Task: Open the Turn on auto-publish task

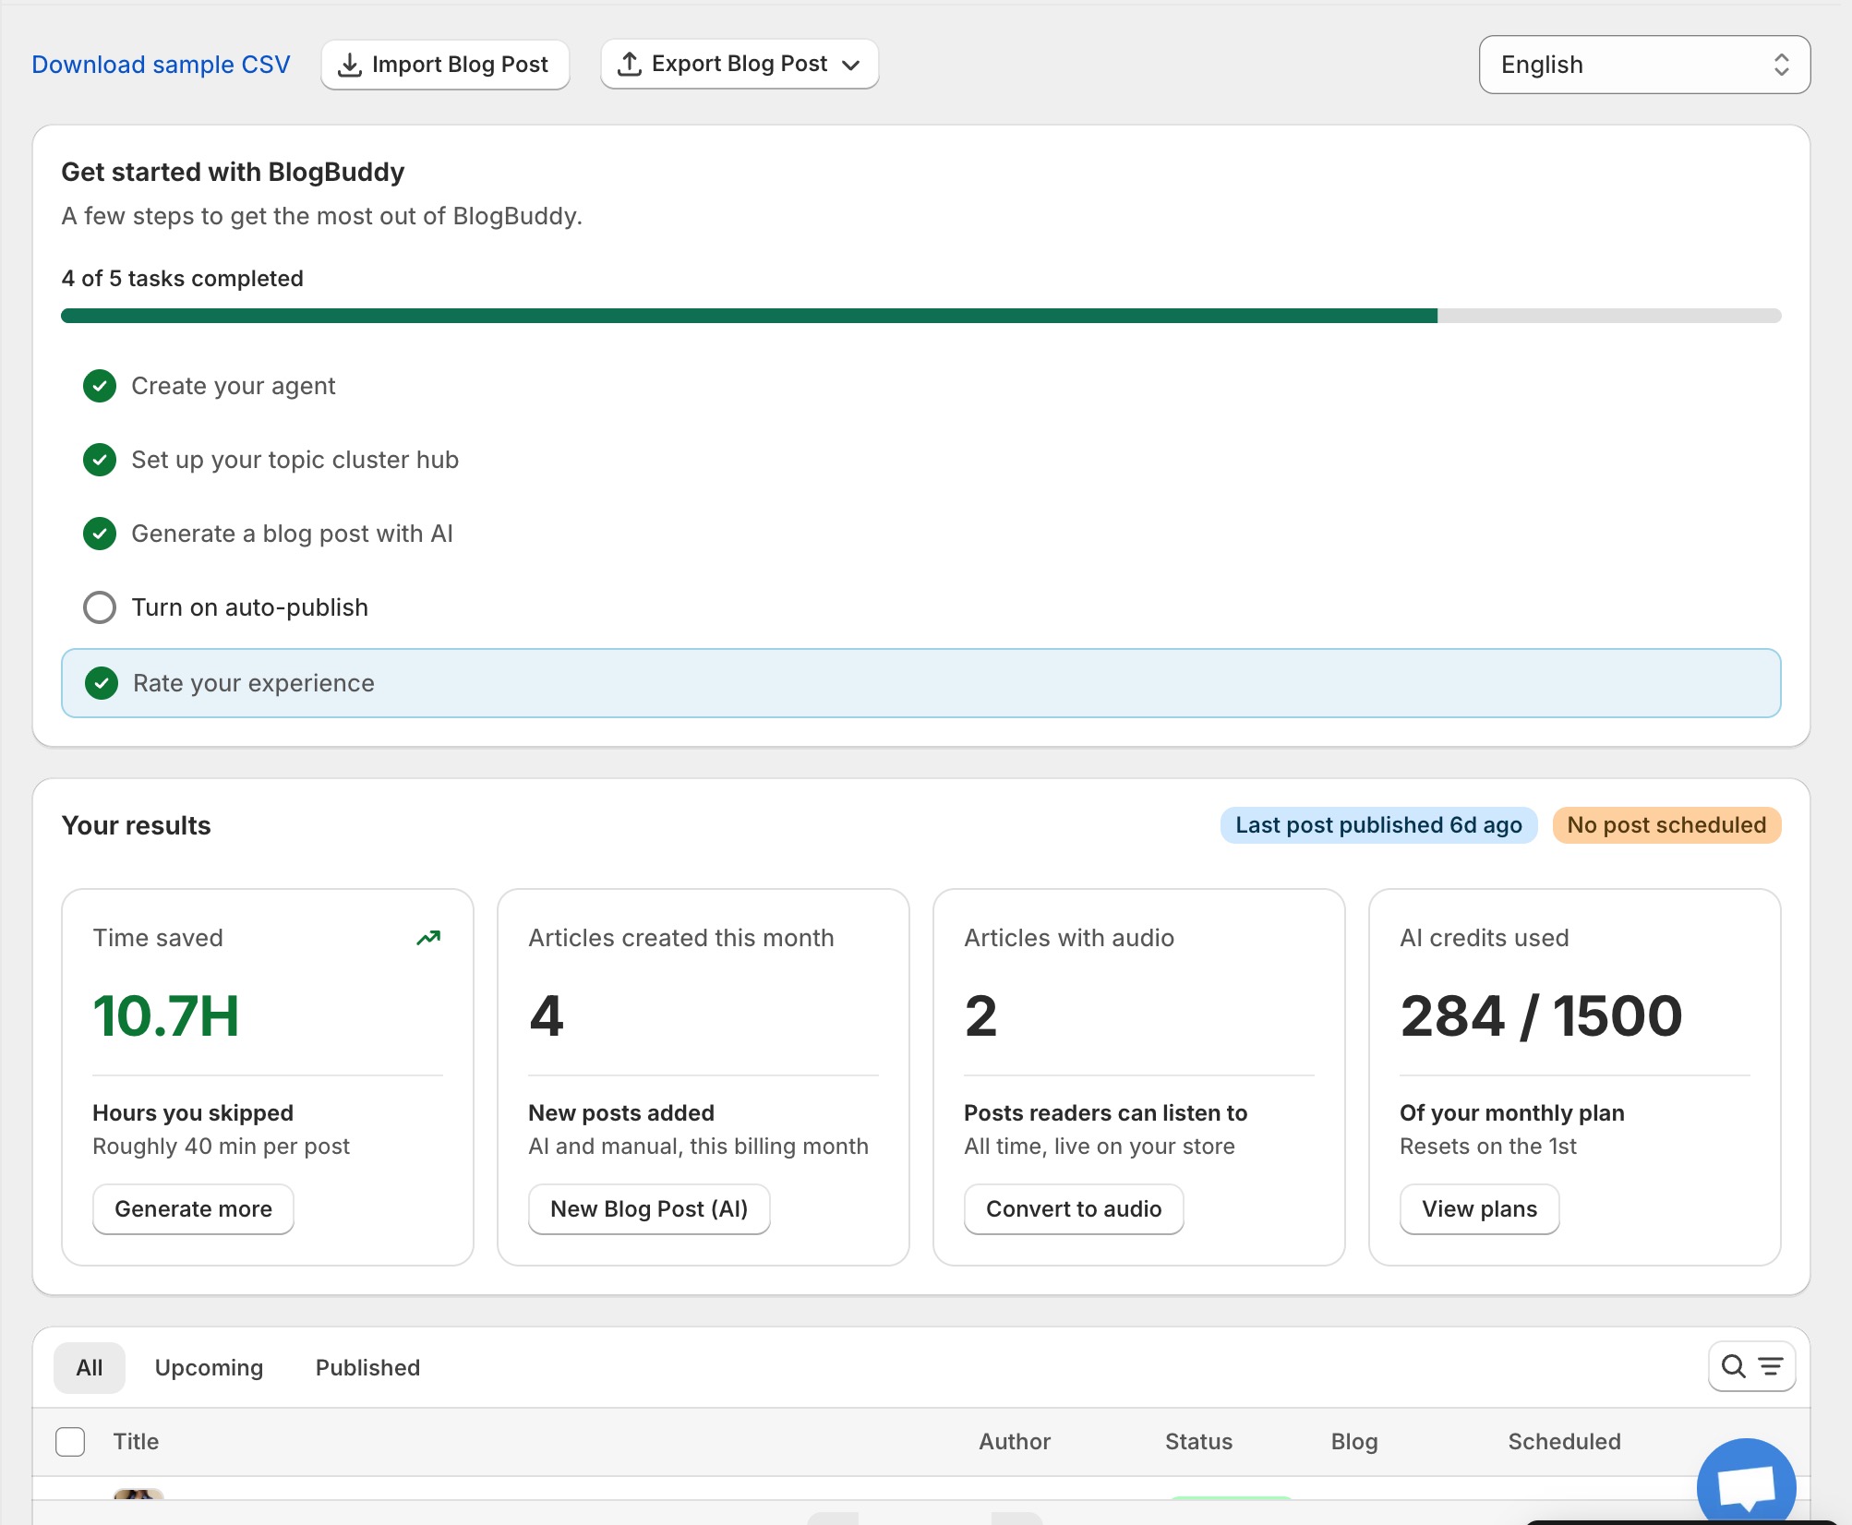Action: (249, 607)
